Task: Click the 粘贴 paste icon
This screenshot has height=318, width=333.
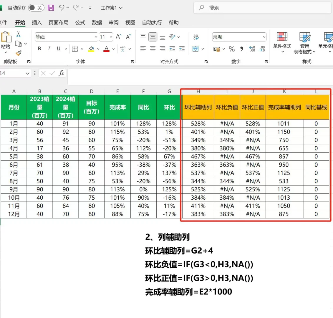Action: point(6,37)
